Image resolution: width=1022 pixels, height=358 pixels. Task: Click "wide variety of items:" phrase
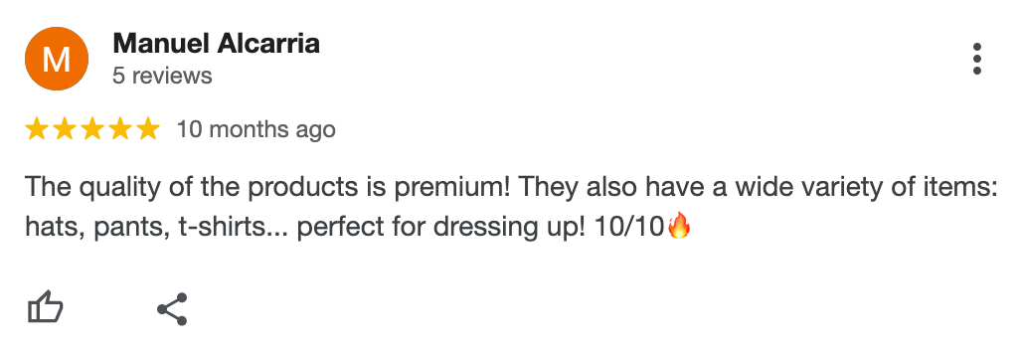[867, 189]
